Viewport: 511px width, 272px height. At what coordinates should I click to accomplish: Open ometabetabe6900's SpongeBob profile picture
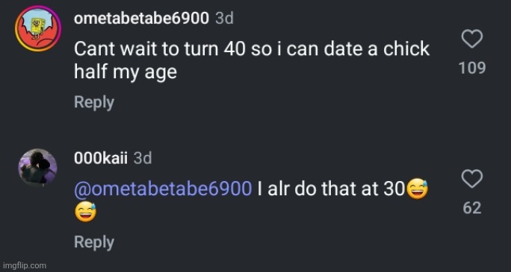(x=38, y=28)
